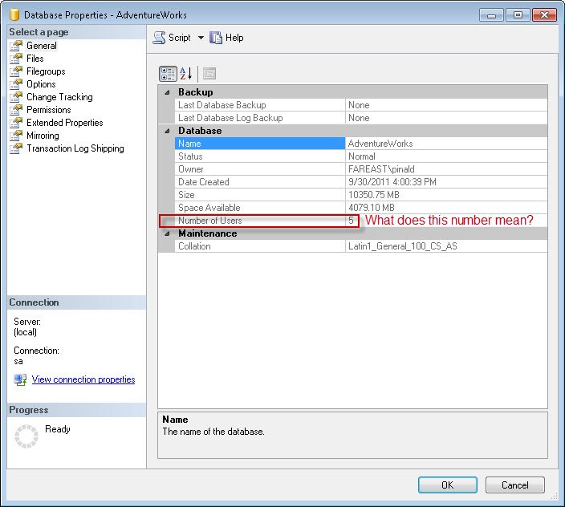The height and width of the screenshot is (507, 565).
Task: Select the Space Available property row
Action: (360, 208)
